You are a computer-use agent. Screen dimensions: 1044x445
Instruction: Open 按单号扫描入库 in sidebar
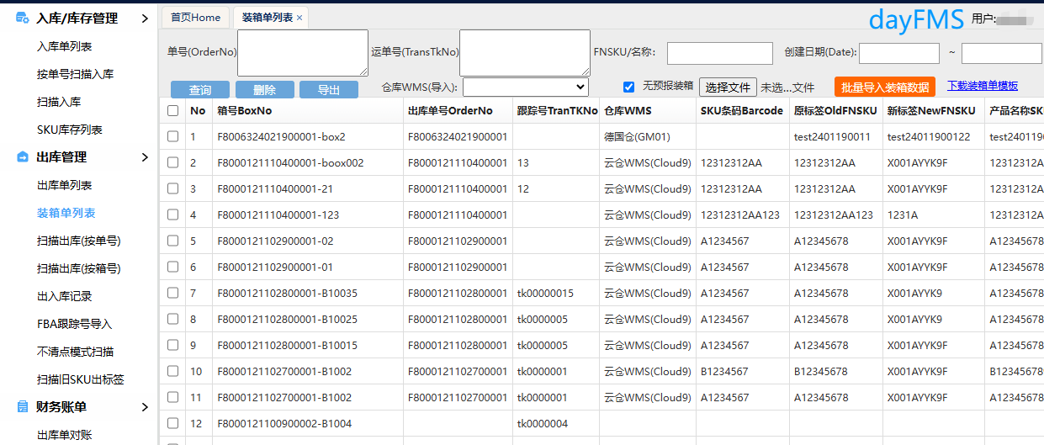[75, 74]
